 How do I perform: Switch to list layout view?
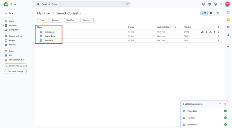204,13
